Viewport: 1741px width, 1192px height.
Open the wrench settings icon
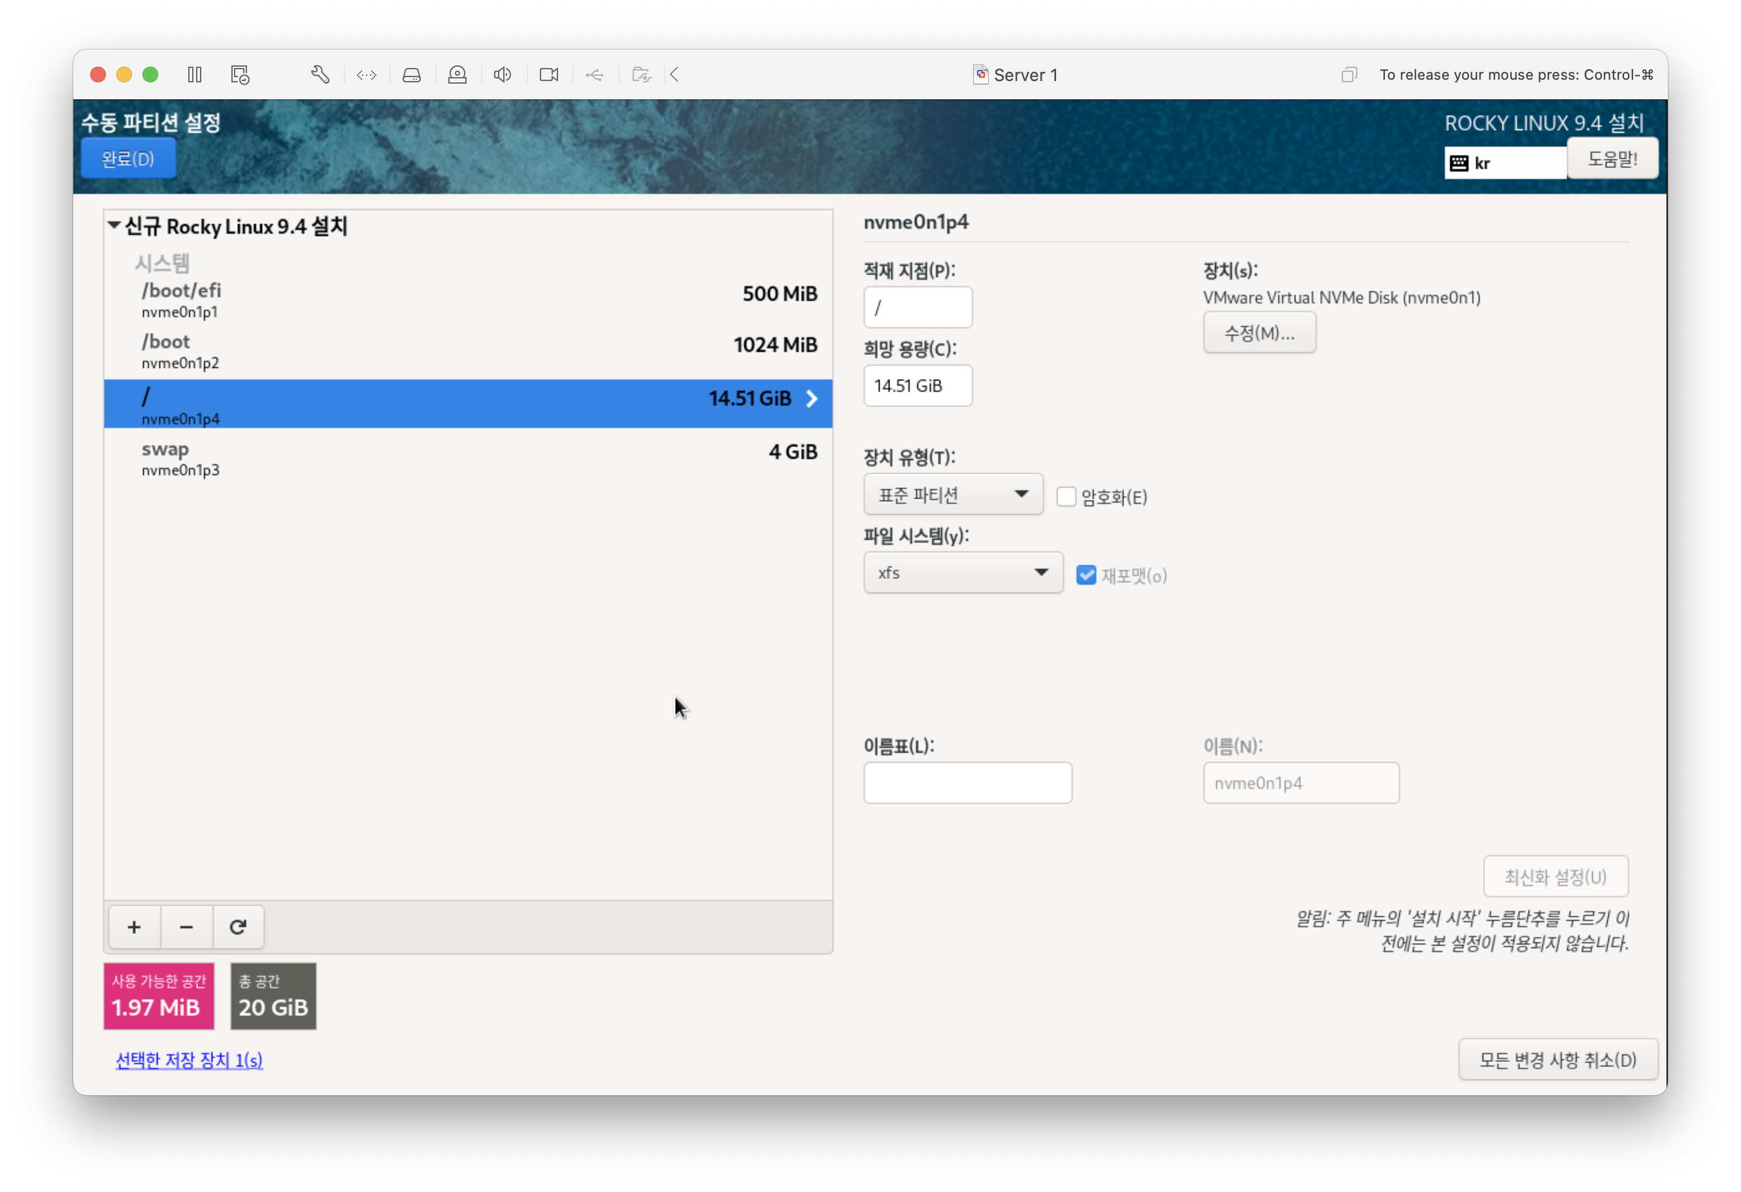point(320,75)
